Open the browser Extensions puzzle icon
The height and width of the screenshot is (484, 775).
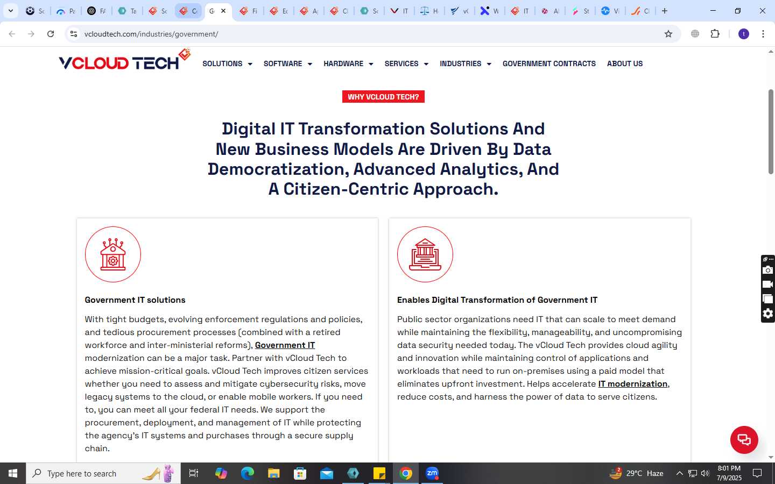(x=715, y=34)
